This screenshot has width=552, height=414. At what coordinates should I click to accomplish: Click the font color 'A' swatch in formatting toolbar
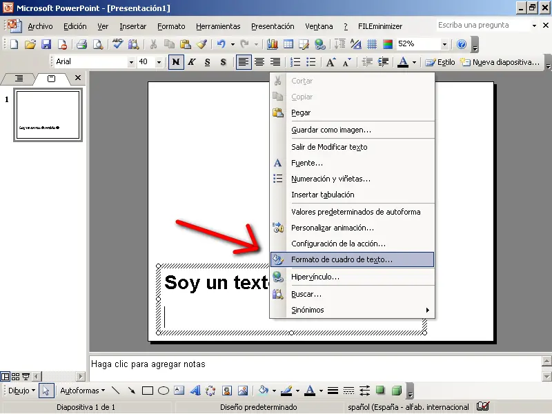[403, 62]
